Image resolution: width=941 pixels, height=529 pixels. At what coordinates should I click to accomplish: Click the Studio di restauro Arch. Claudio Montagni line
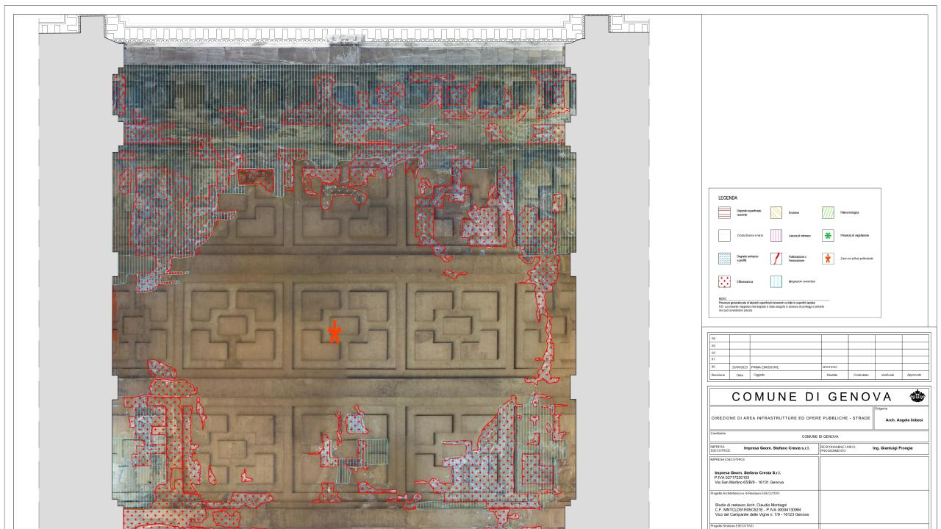751,505
